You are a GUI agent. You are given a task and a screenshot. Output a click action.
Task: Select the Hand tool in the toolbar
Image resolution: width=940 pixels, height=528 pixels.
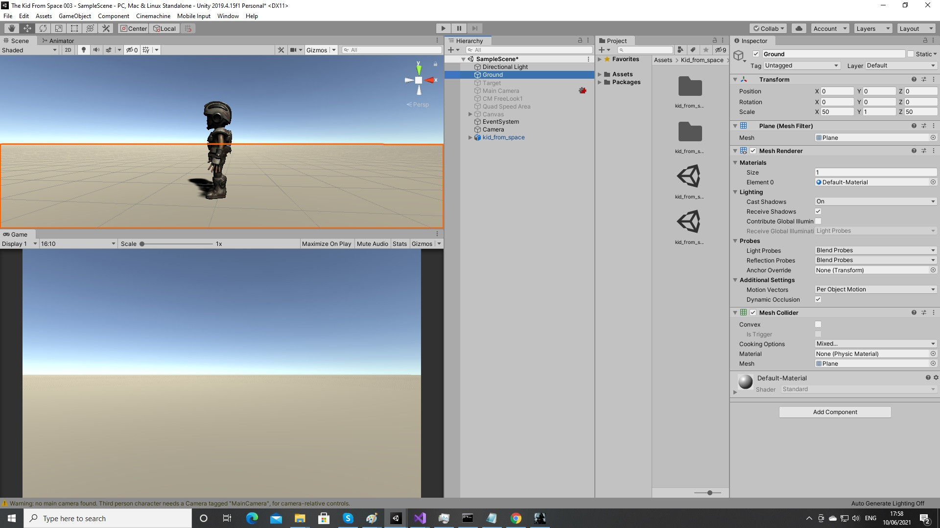coord(12,28)
